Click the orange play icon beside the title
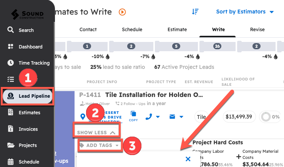Screen dimensions: 284x167 [x=122, y=12]
